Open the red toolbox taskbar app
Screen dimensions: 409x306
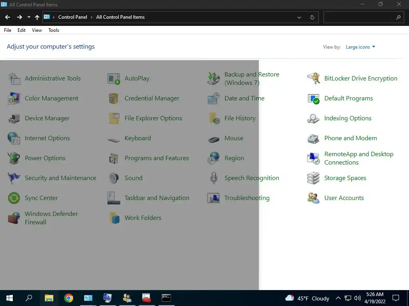[x=147, y=298]
